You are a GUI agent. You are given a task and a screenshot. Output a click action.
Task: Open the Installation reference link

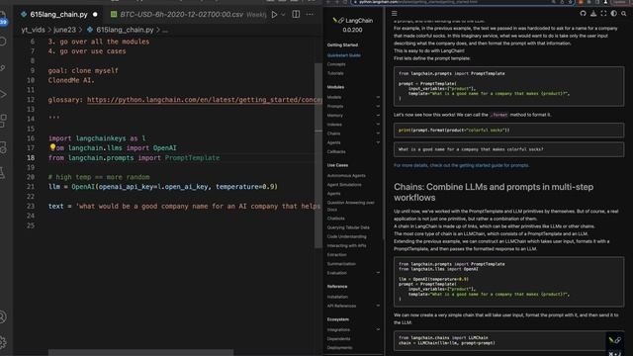click(337, 297)
